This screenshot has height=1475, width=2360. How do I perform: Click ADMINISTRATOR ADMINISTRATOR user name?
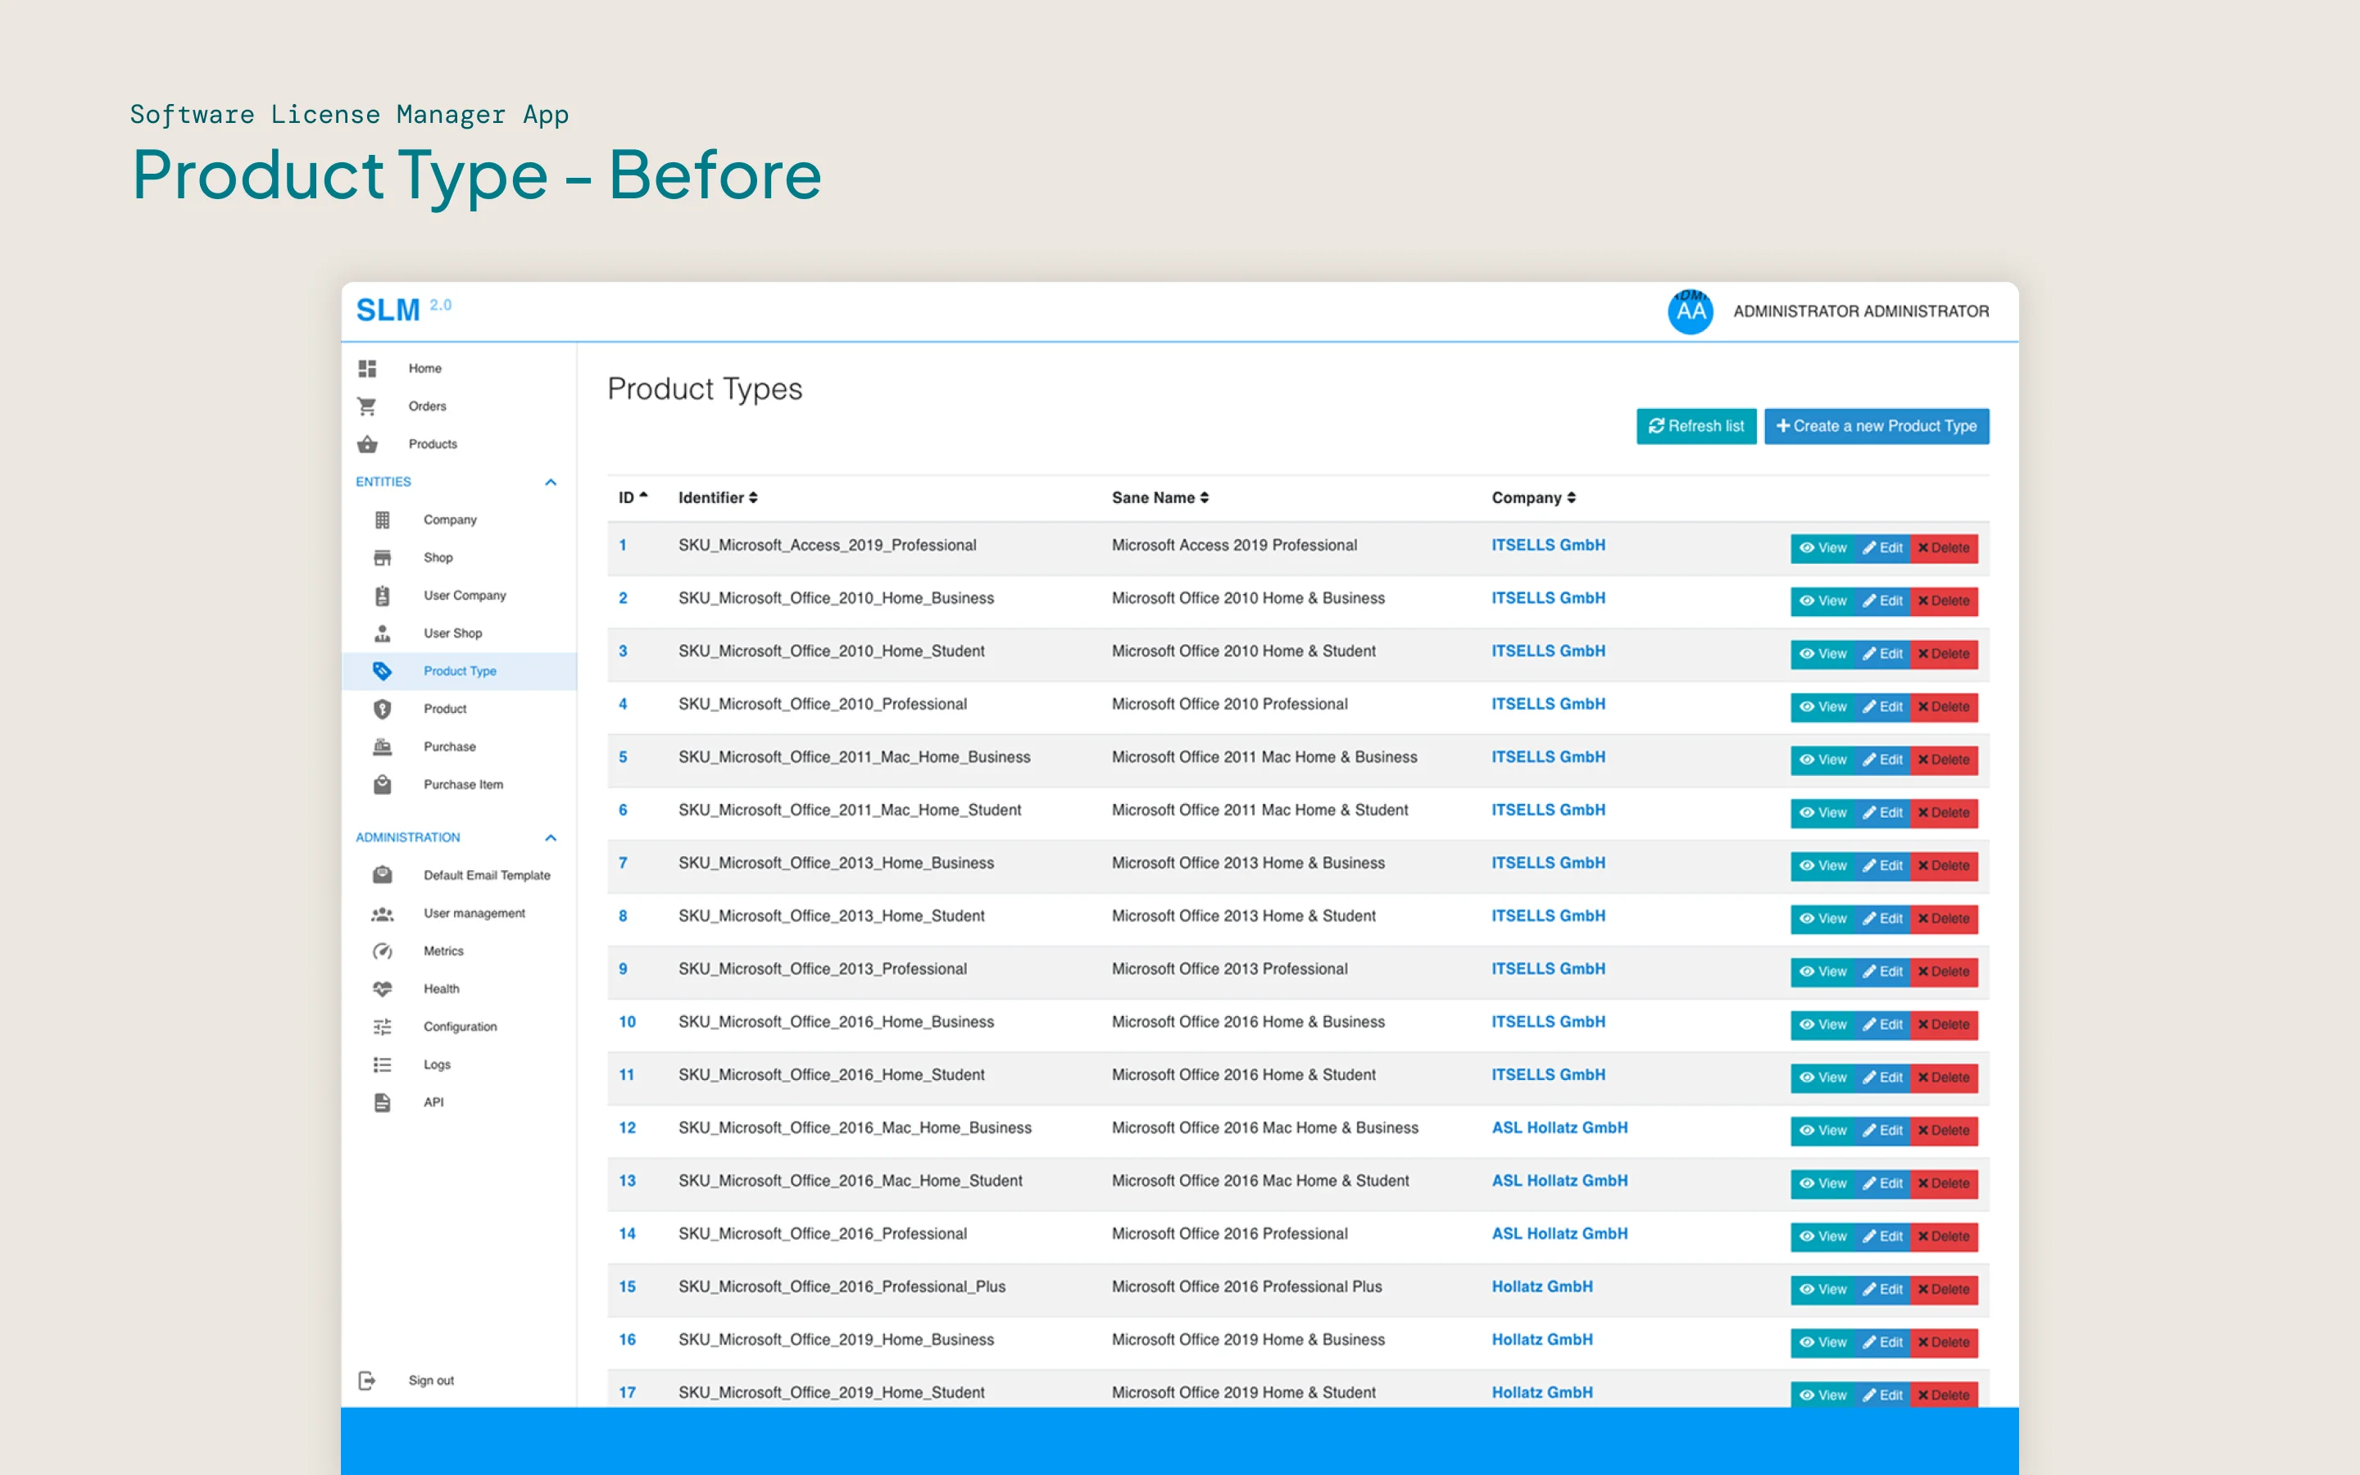tap(1861, 311)
